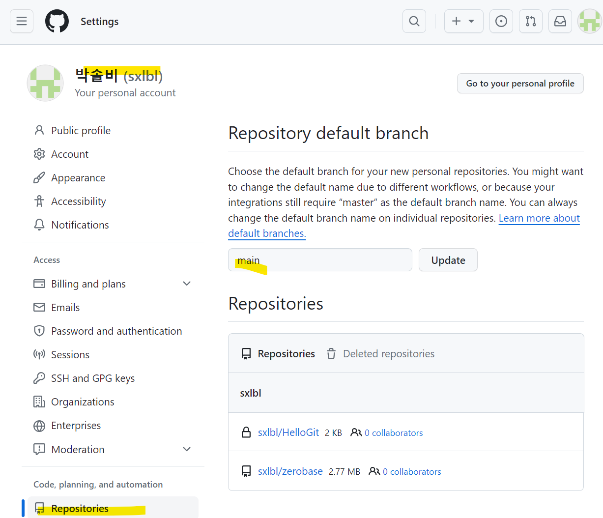
Task: Open the issues icon in header
Action: pyautogui.click(x=501, y=21)
